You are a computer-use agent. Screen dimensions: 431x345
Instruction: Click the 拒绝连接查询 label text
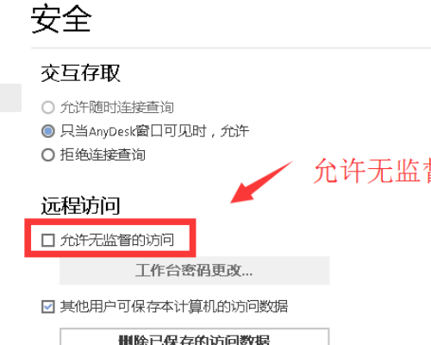[103, 155]
